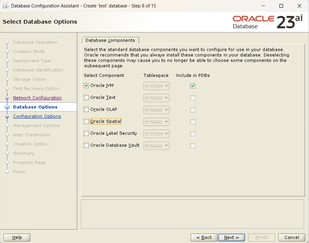Toggle Include in PDBs for Label Security
Image resolution: width=309 pixels, height=243 pixels.
click(193, 134)
